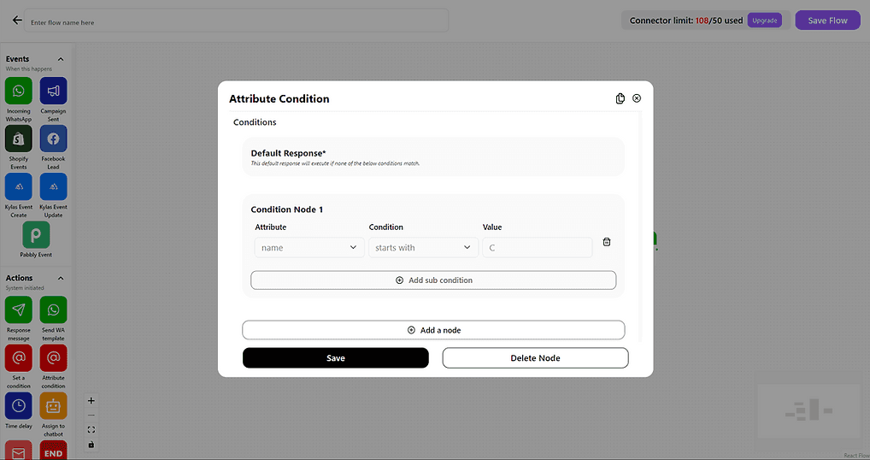Select the Assign to chatbot icon
This screenshot has width=870, height=460.
[x=53, y=406]
